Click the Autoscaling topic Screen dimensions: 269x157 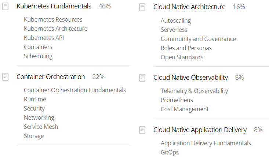click(x=176, y=21)
